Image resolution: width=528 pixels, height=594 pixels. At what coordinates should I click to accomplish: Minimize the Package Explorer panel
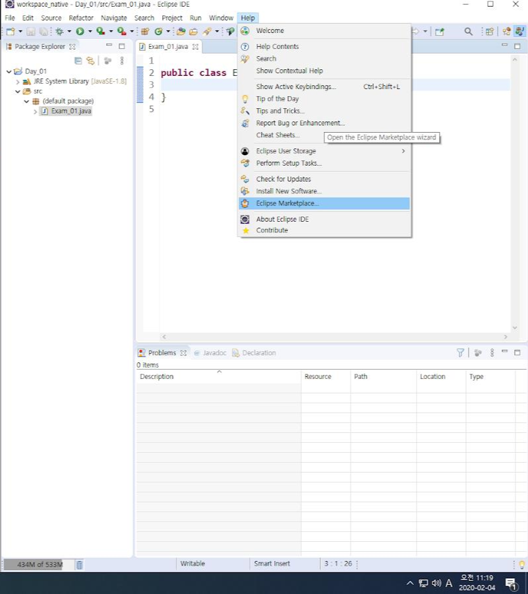tap(109, 46)
